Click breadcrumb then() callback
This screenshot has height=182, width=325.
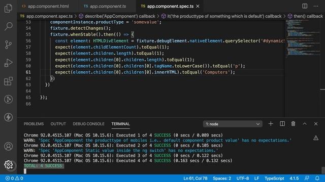(305, 16)
